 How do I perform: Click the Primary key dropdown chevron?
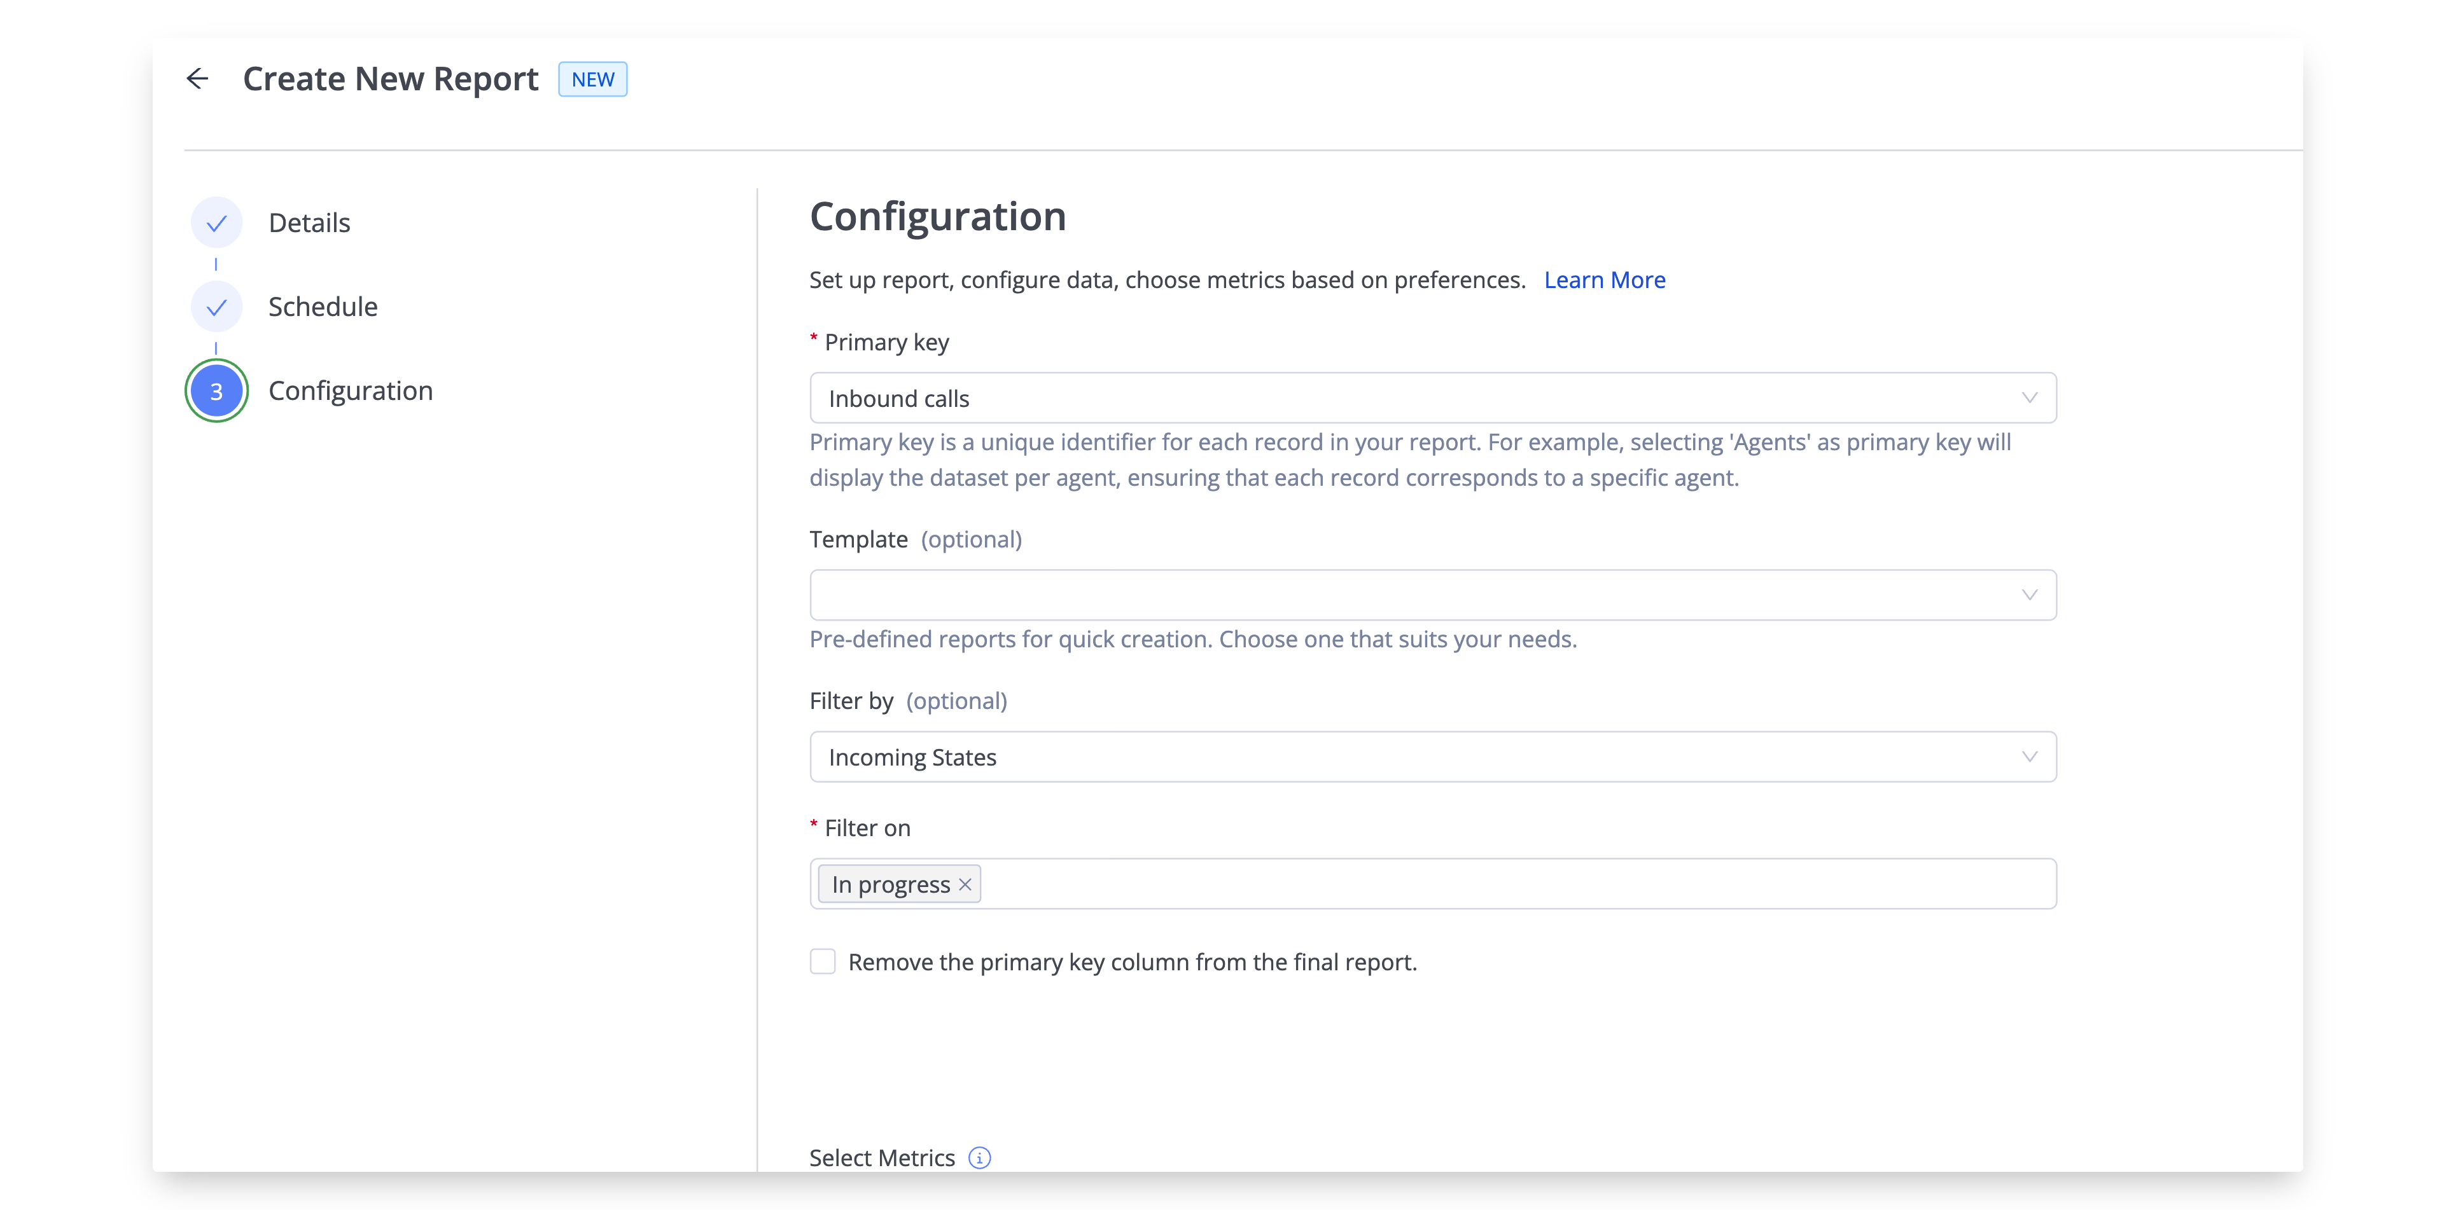click(2029, 398)
